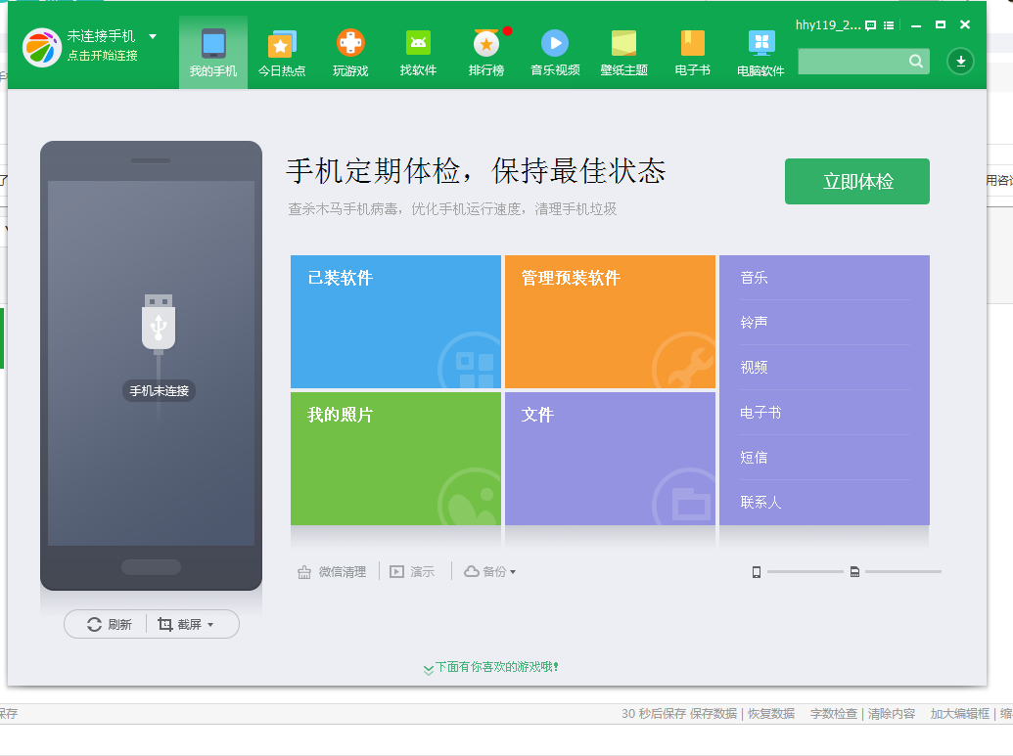Open 音乐视频 music video icon

(555, 43)
